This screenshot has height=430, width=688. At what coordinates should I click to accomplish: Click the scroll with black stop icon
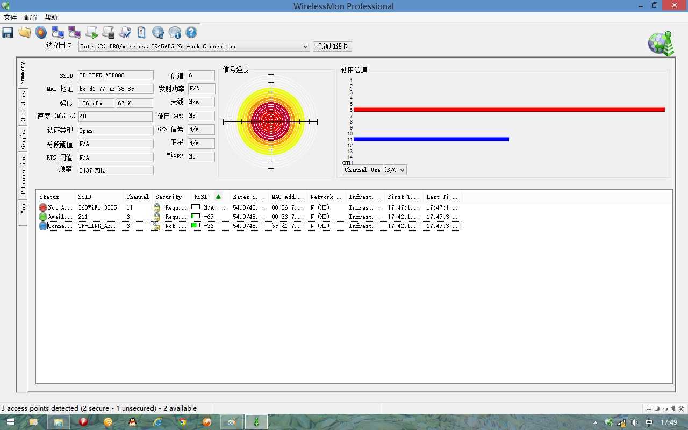[108, 33]
